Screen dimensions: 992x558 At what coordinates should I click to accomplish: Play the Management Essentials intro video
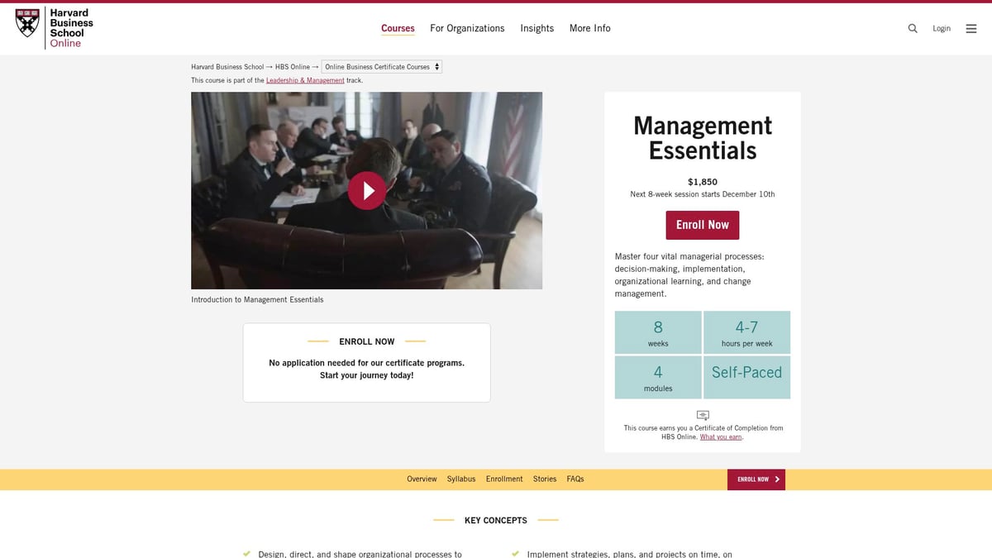(x=366, y=190)
